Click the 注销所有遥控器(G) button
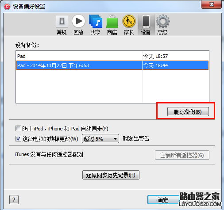 coord(182,155)
